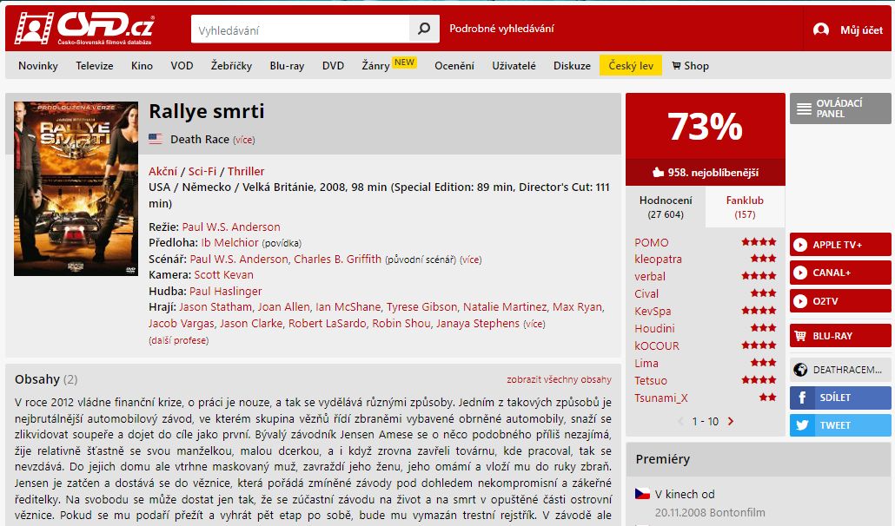Click the NEW badge beside Žánry
895x526 pixels.
[x=405, y=62]
